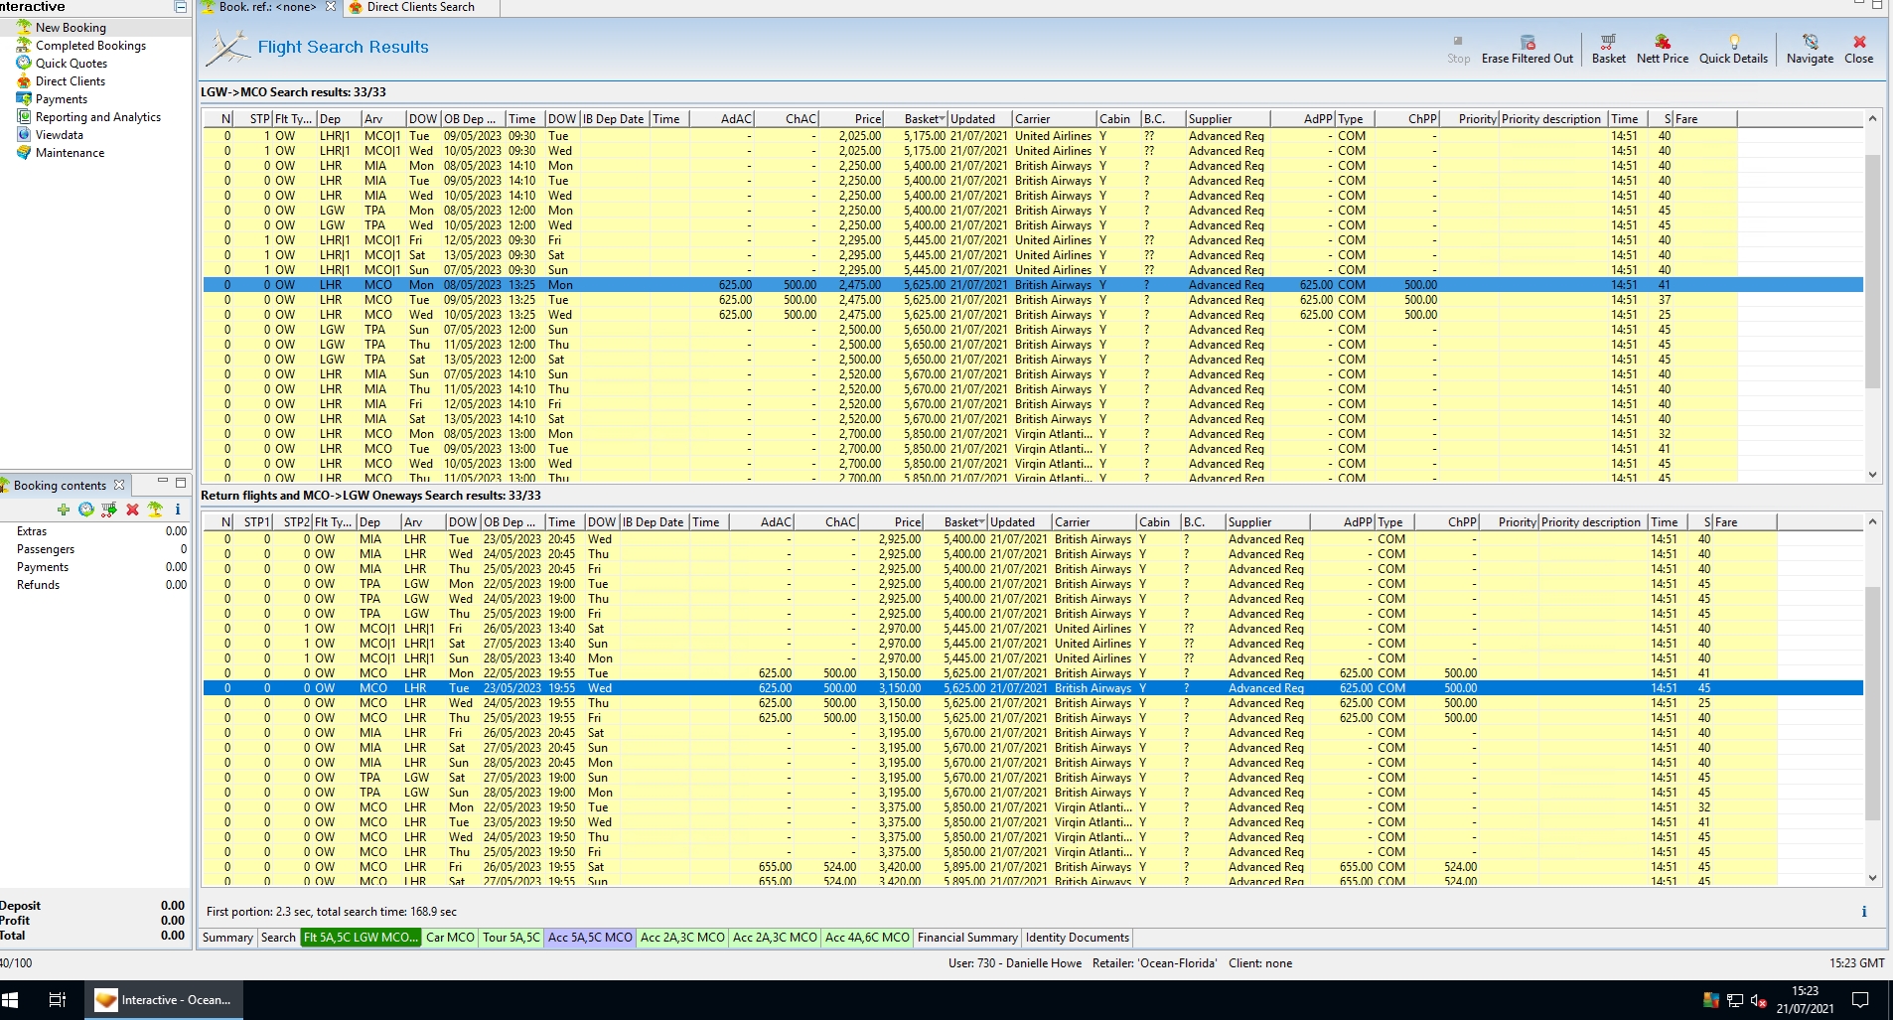Open Quick Quotes in the sidebar
This screenshot has height=1020, width=1893.
72,64
